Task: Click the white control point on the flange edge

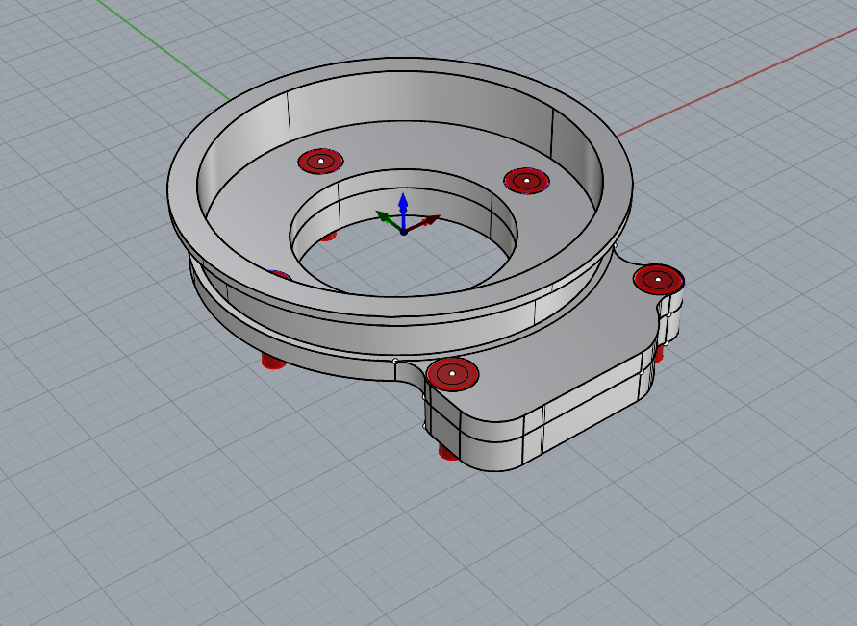Action: pyautogui.click(x=395, y=362)
